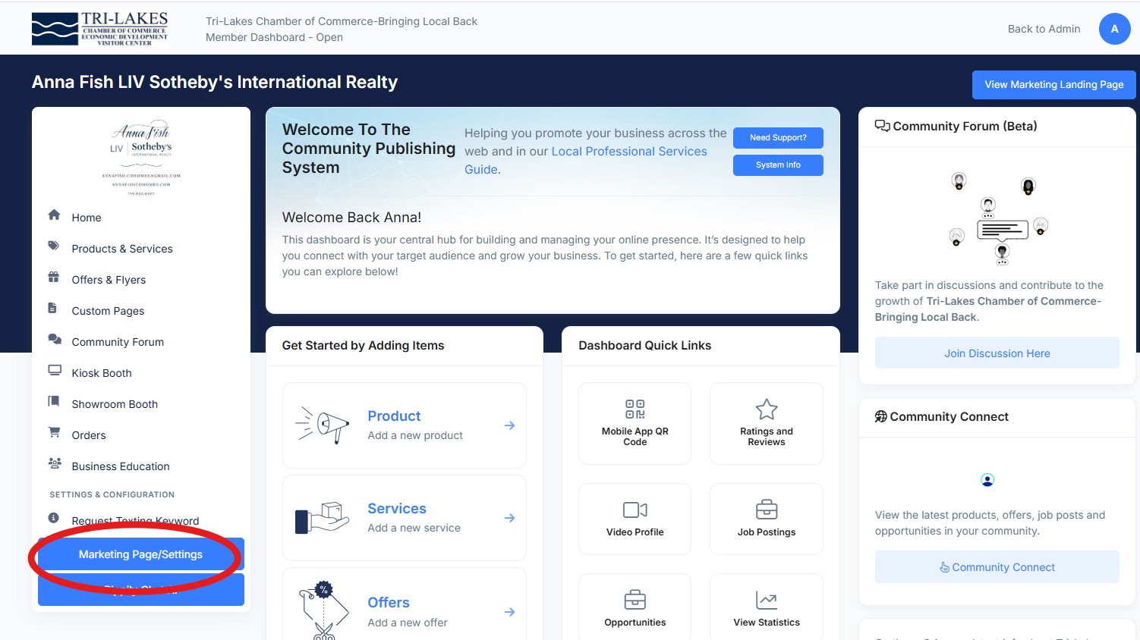This screenshot has width=1140, height=640.
Task: Click 'SETTINGS & CONFIGURATION' section label
Action: pos(112,494)
